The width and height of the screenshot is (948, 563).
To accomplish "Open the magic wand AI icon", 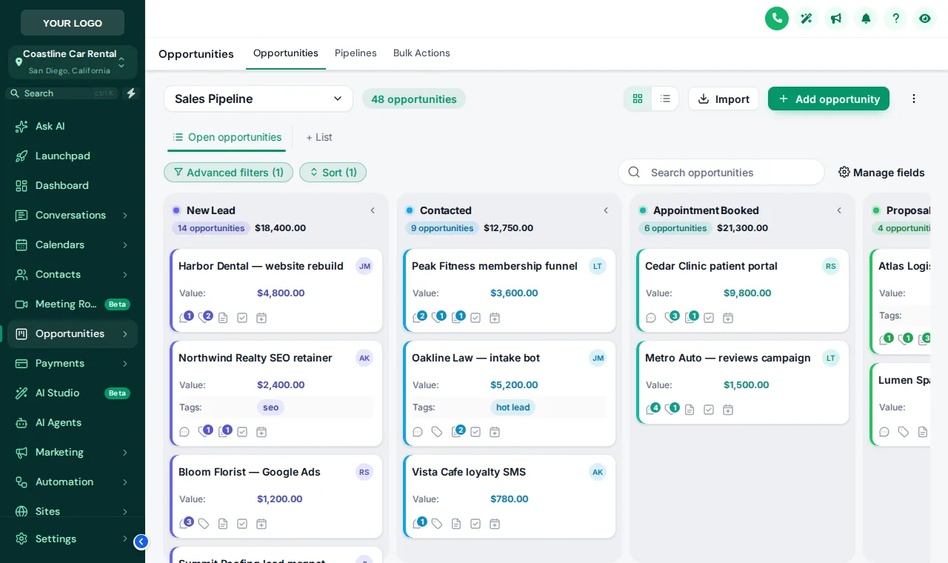I will pos(807,19).
